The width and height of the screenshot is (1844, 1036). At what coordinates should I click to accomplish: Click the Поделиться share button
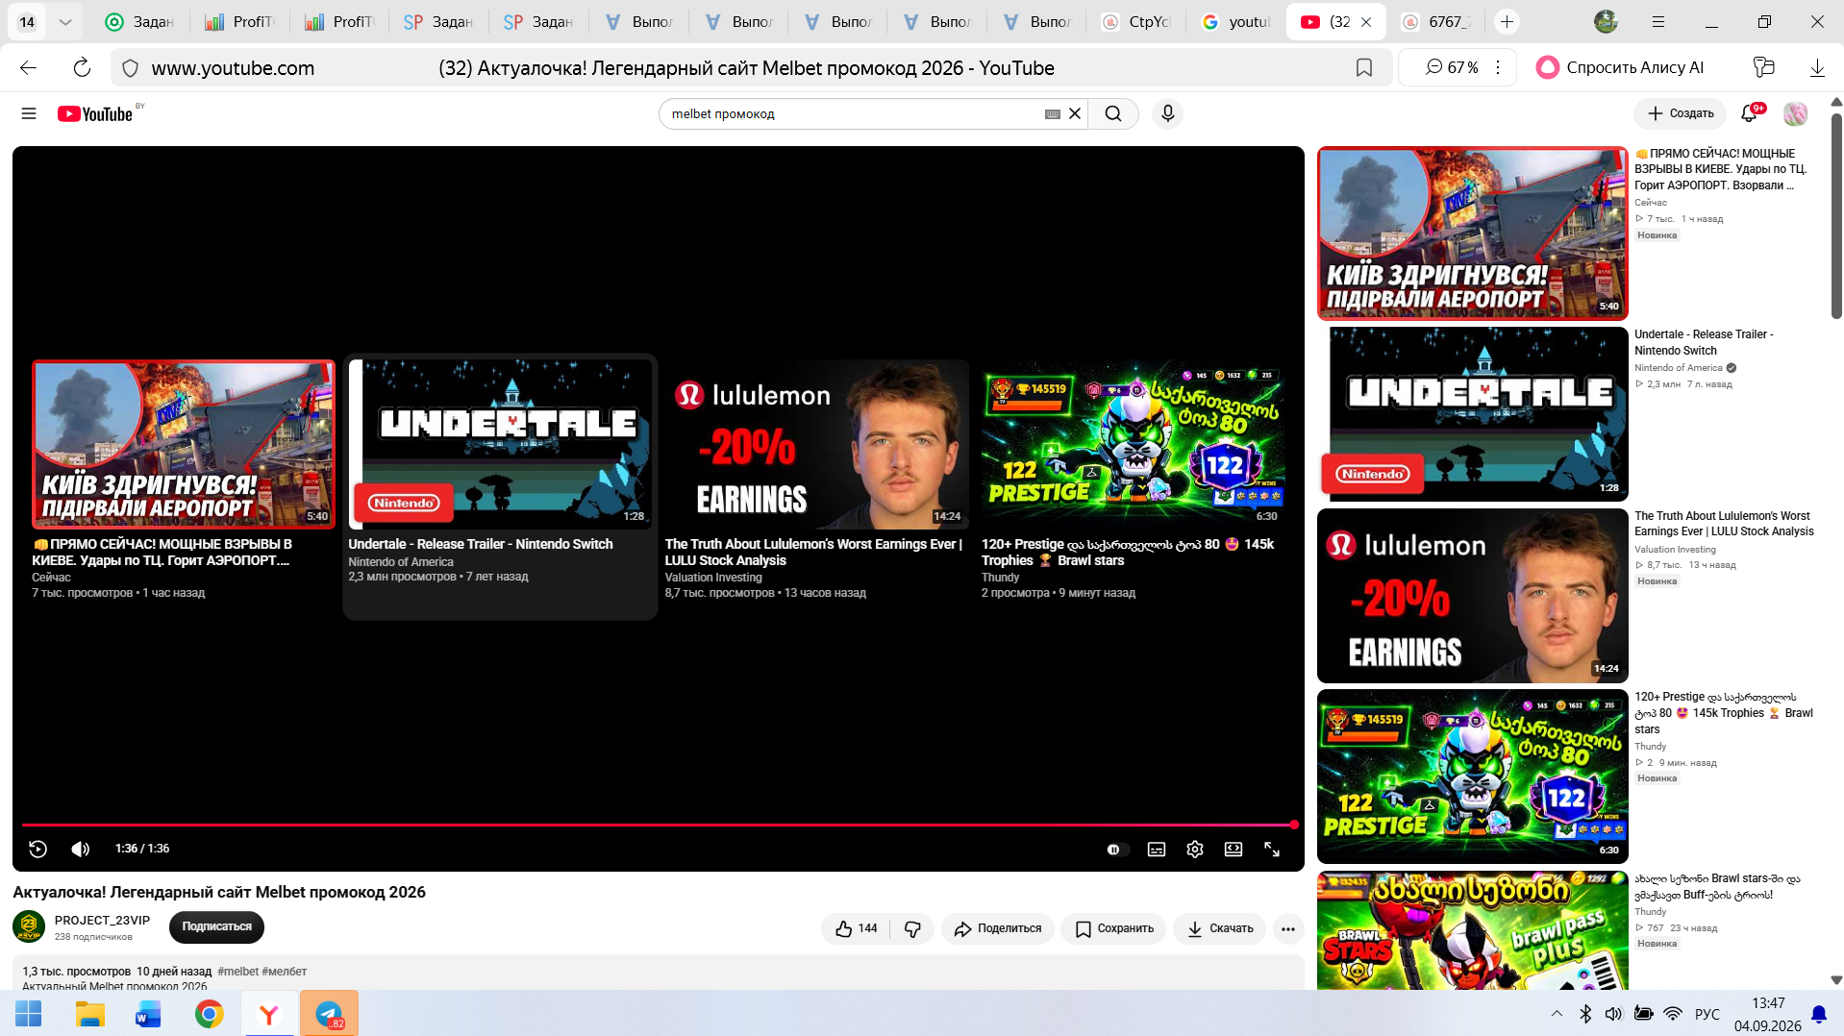pyautogui.click(x=998, y=928)
